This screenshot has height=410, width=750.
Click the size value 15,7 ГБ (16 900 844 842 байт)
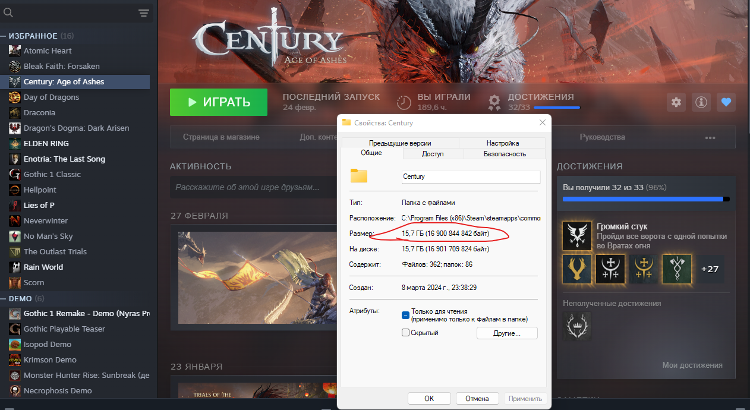(446, 234)
